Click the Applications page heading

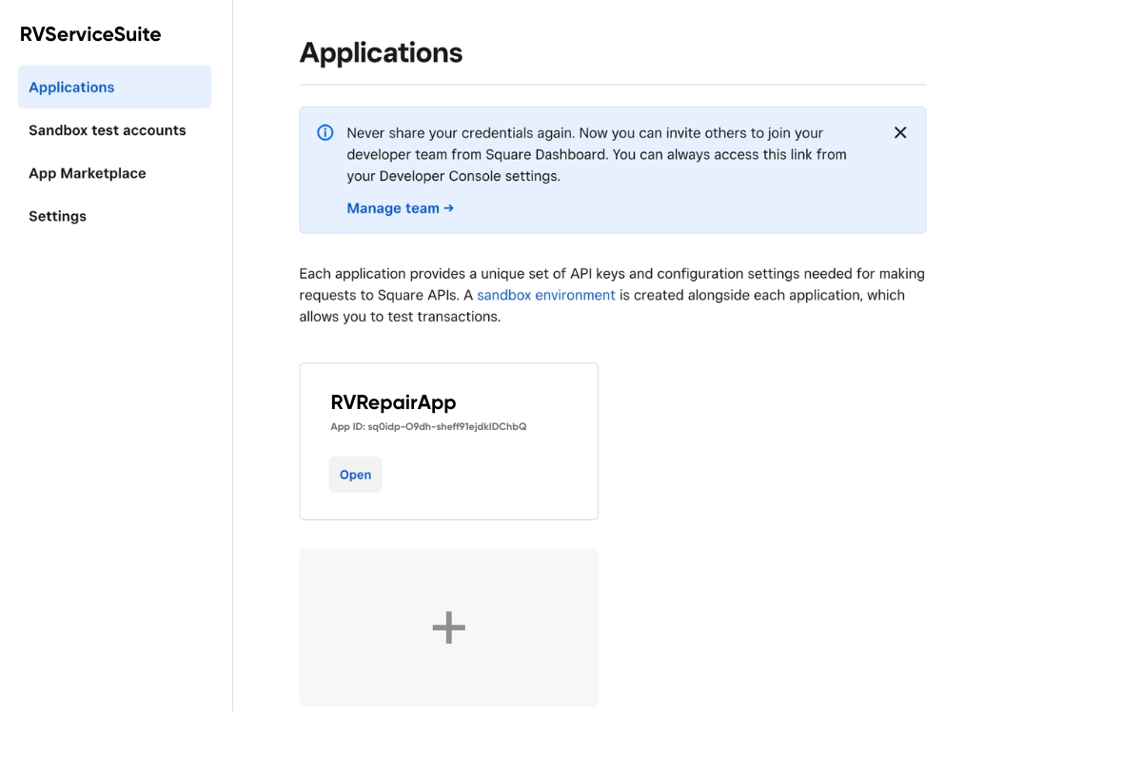381,52
